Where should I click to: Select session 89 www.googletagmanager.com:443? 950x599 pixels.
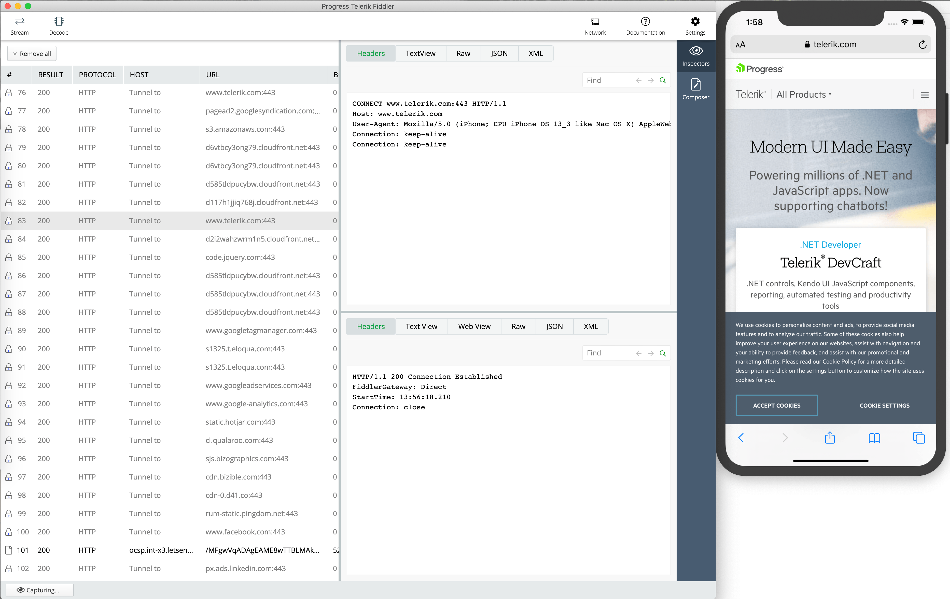[x=170, y=331]
